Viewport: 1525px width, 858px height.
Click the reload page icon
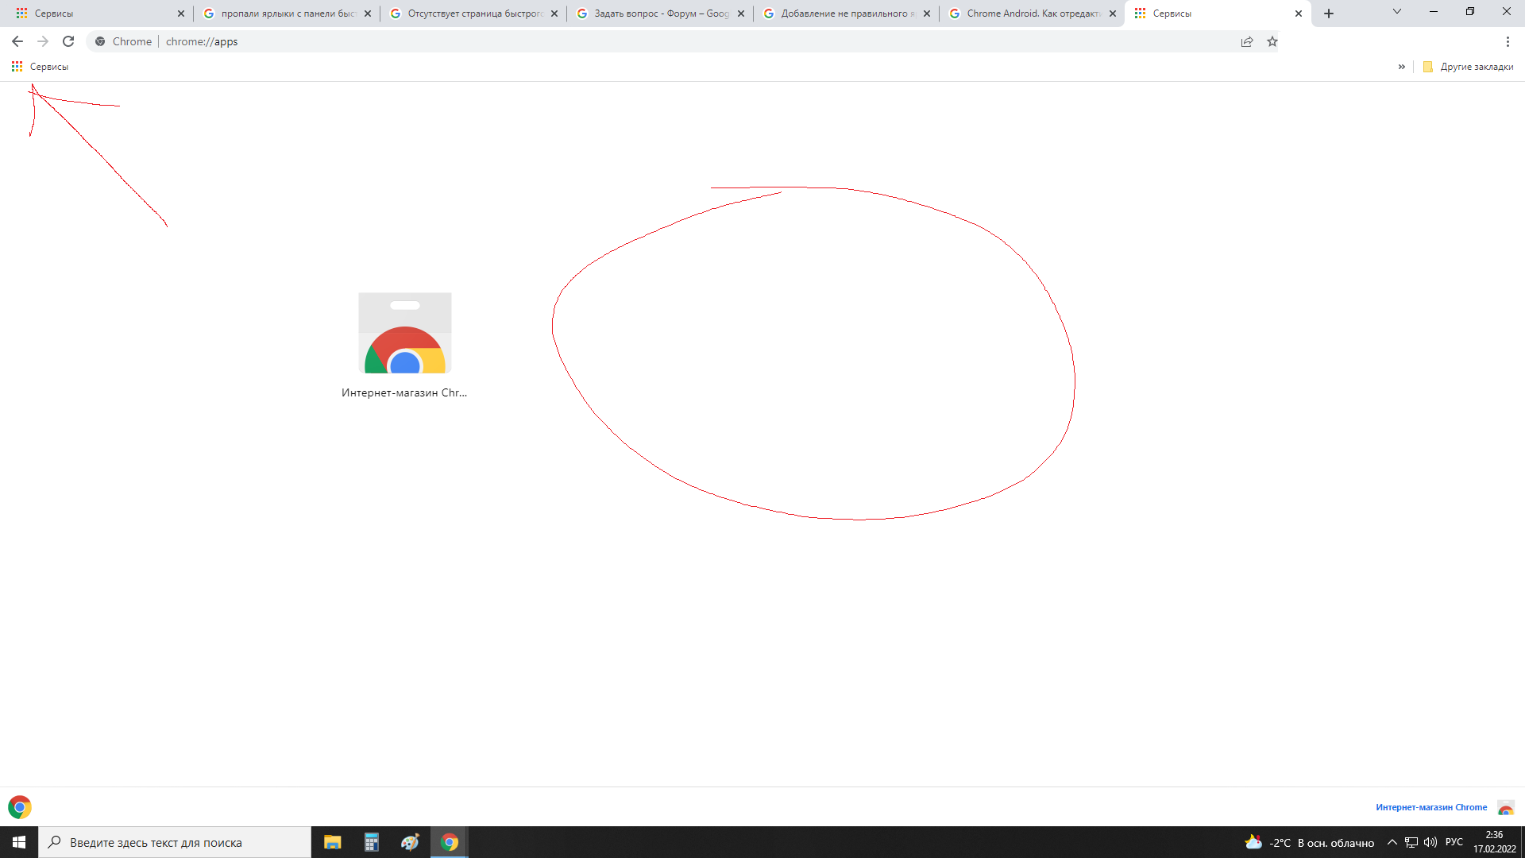point(68,41)
